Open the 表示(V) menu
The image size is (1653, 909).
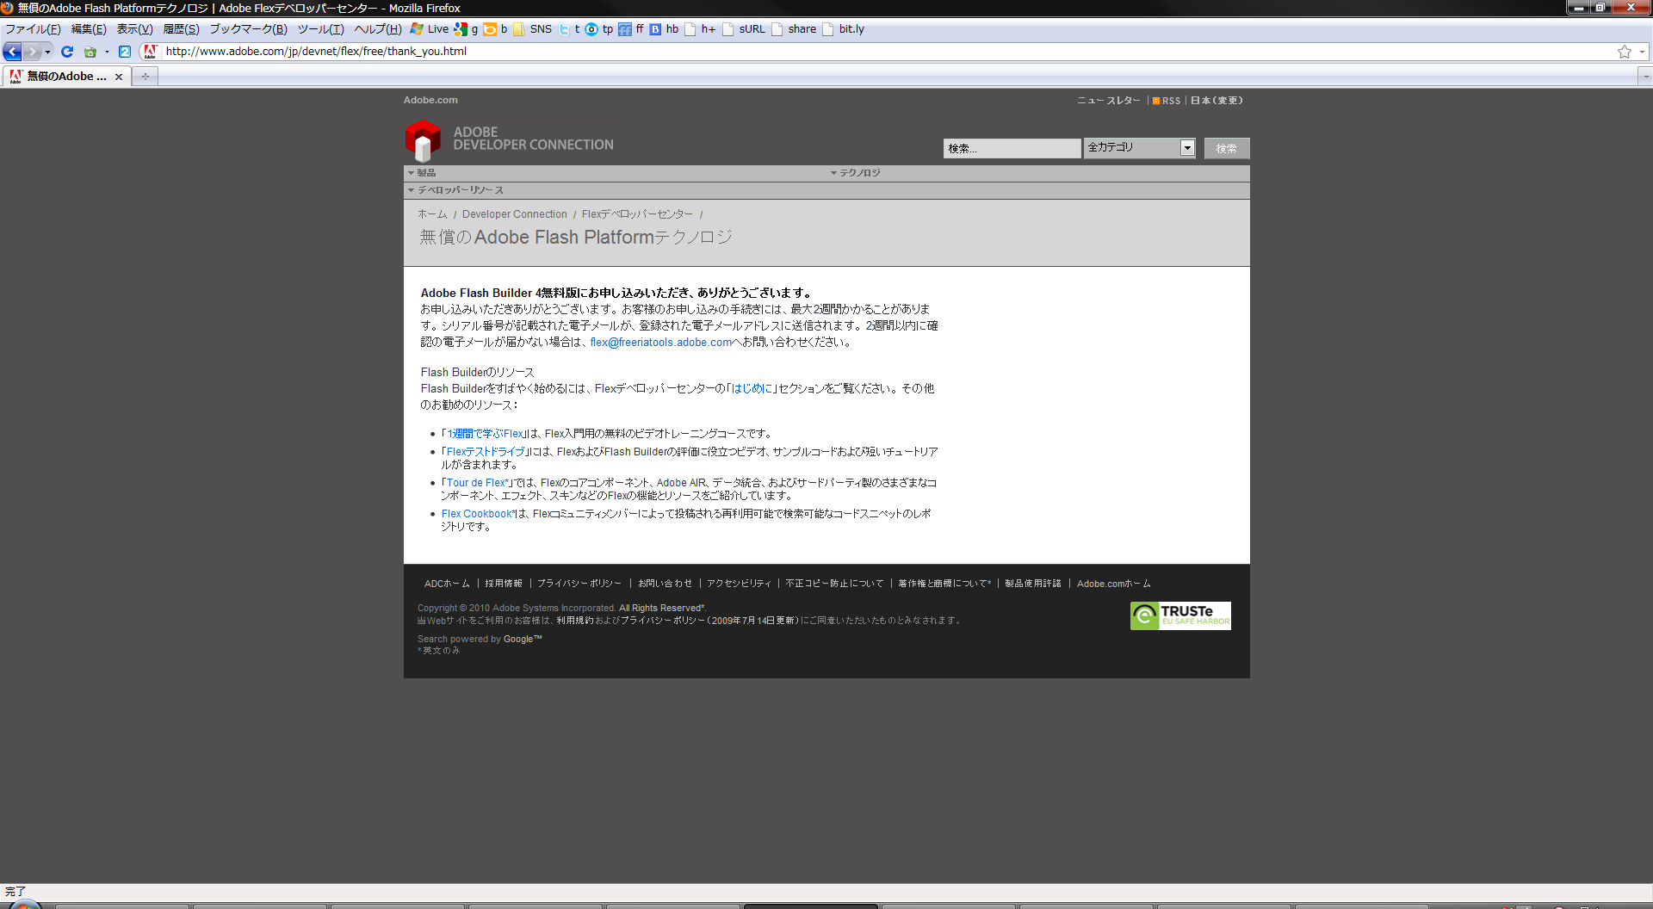[x=134, y=29]
